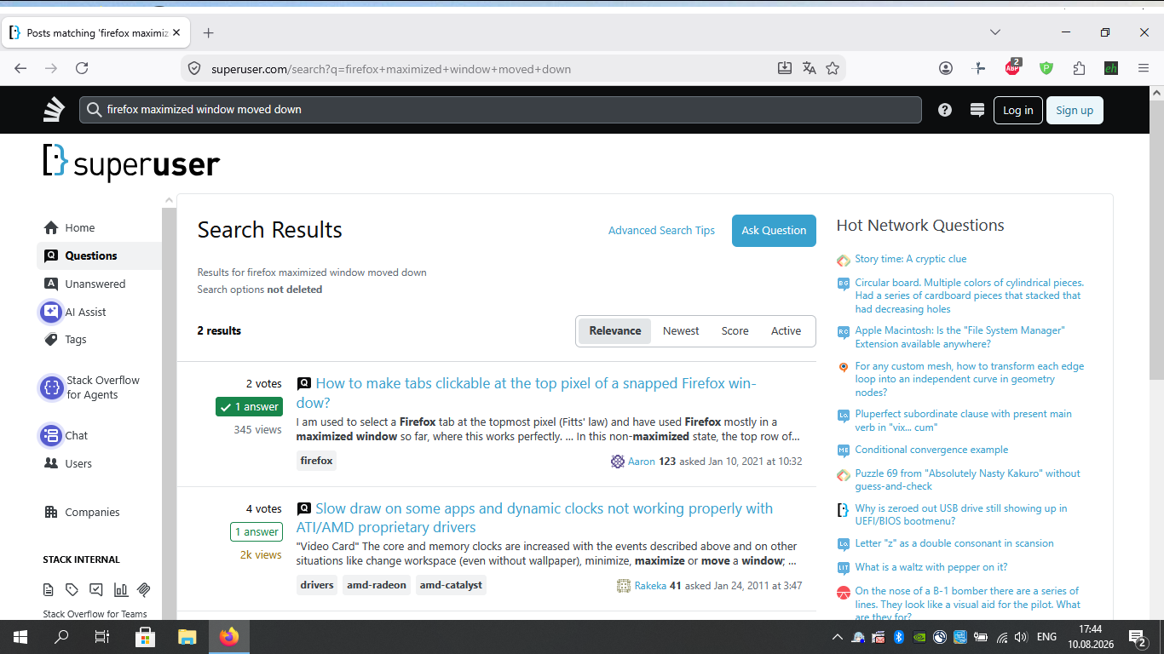Open a new tab with the plus button

209,33
